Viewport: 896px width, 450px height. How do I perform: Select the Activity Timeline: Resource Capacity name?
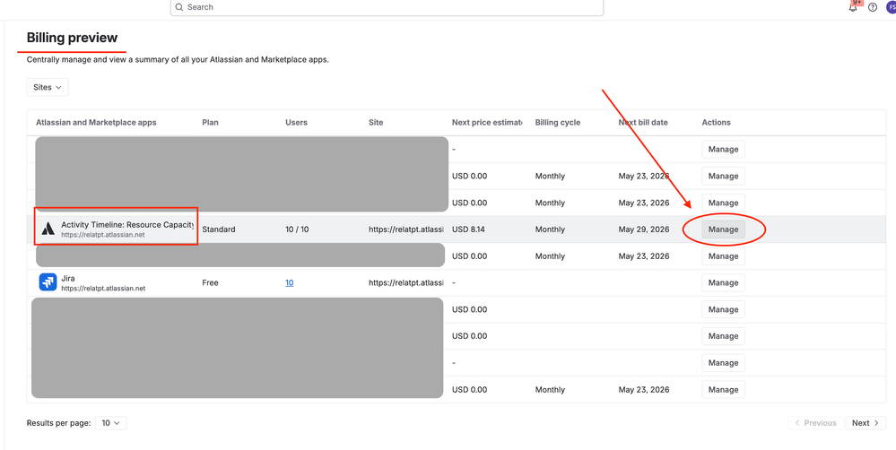tap(127, 225)
